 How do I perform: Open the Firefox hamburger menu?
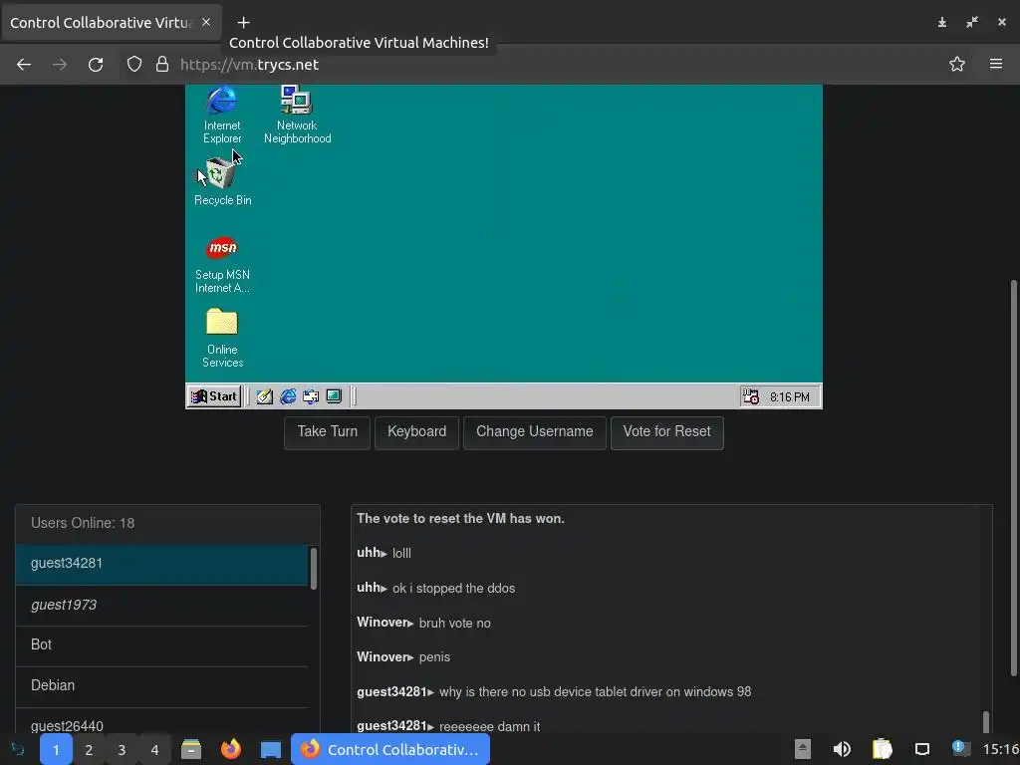click(996, 64)
